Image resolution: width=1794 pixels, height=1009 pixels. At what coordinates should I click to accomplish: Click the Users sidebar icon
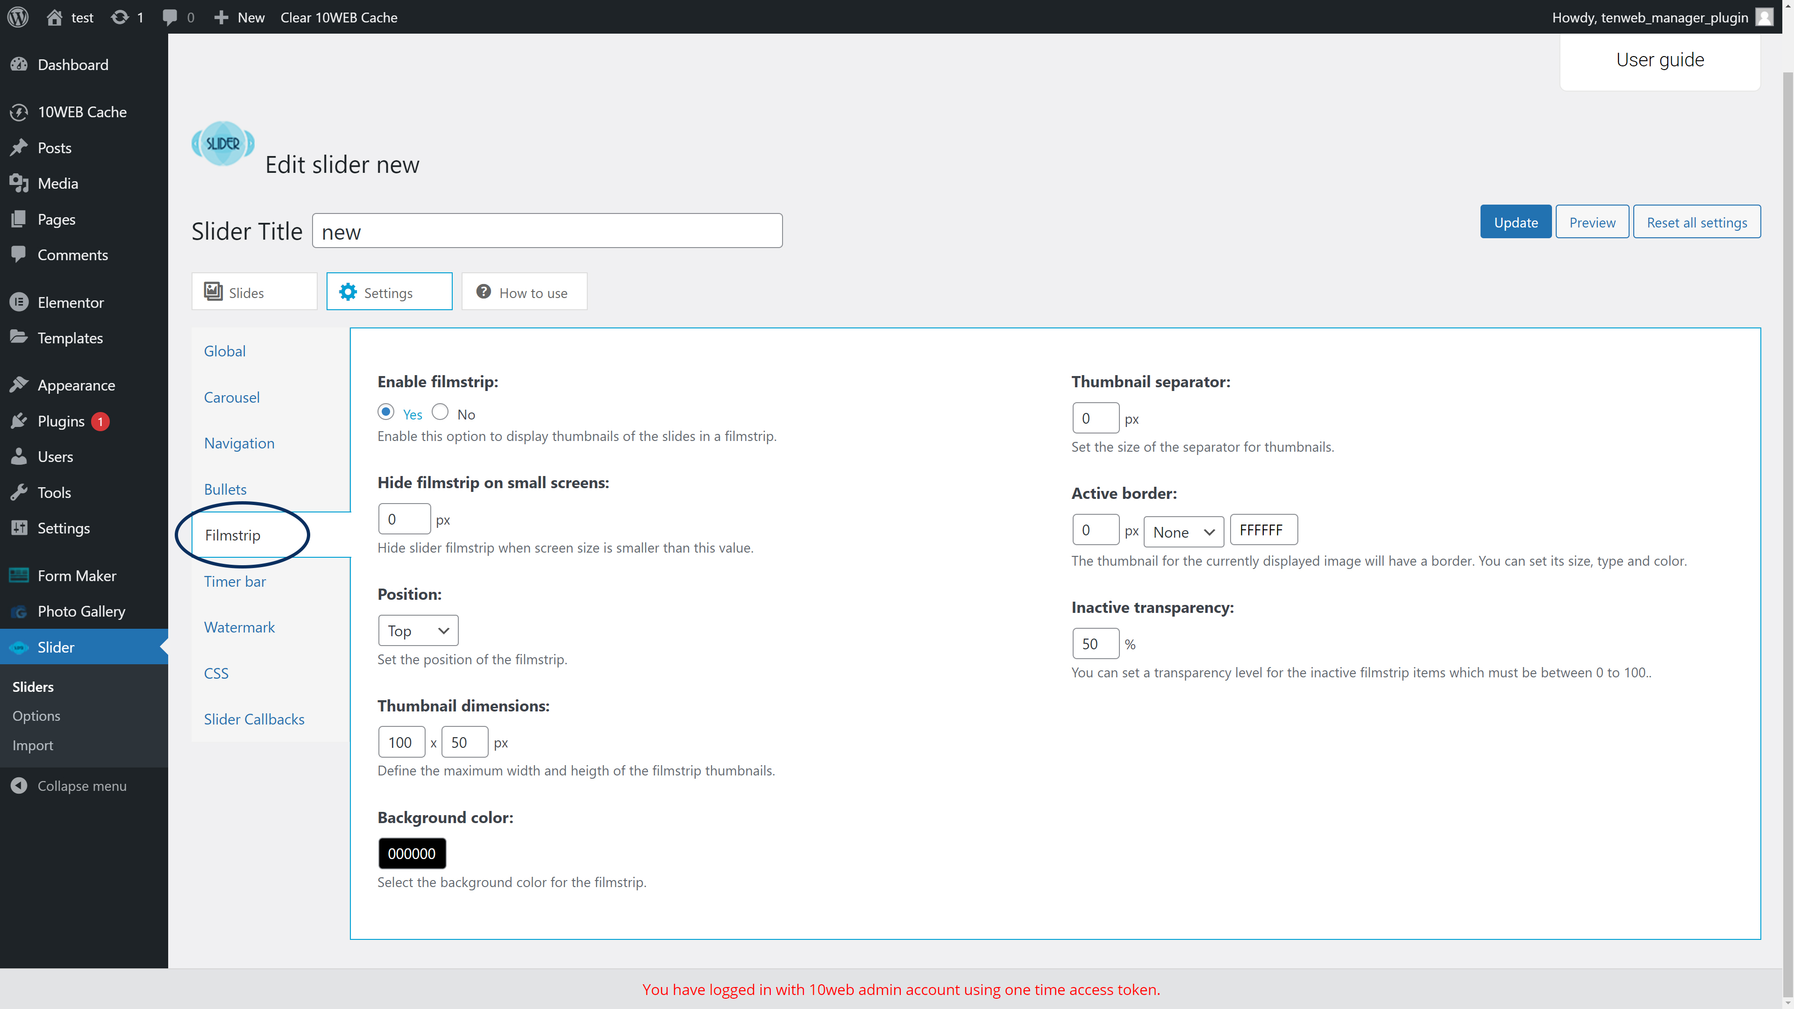click(19, 456)
